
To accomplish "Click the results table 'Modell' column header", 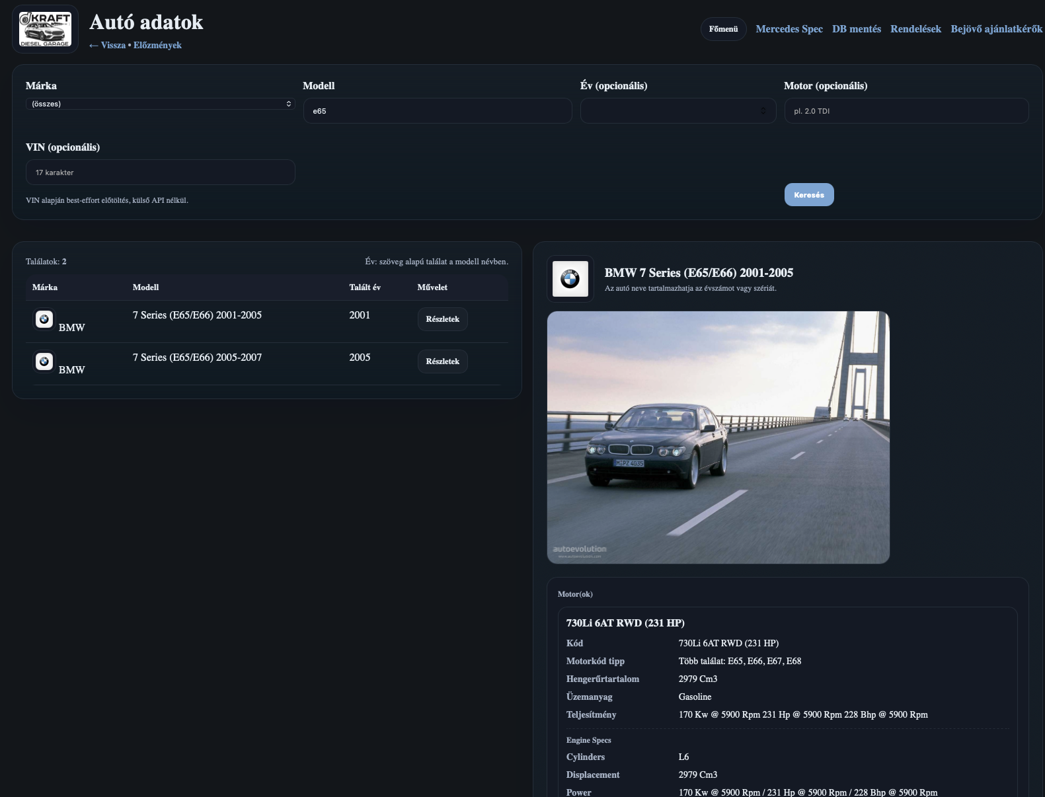I will coord(145,287).
